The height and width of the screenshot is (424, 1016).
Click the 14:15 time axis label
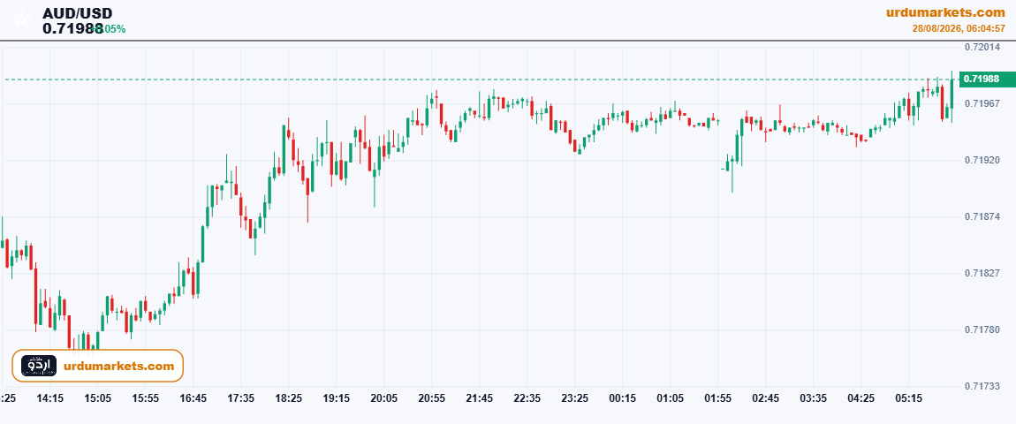[x=49, y=398]
